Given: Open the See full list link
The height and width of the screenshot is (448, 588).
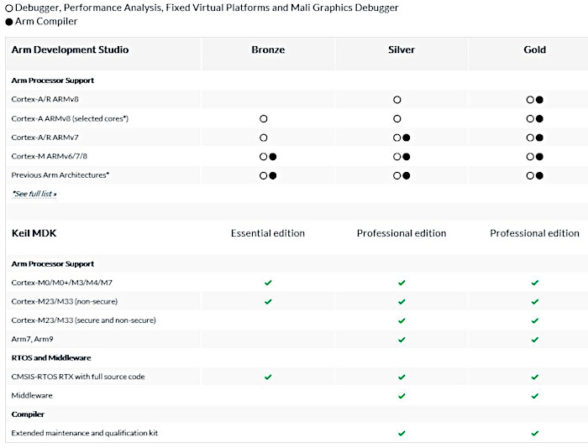Looking at the screenshot, I should (x=34, y=194).
